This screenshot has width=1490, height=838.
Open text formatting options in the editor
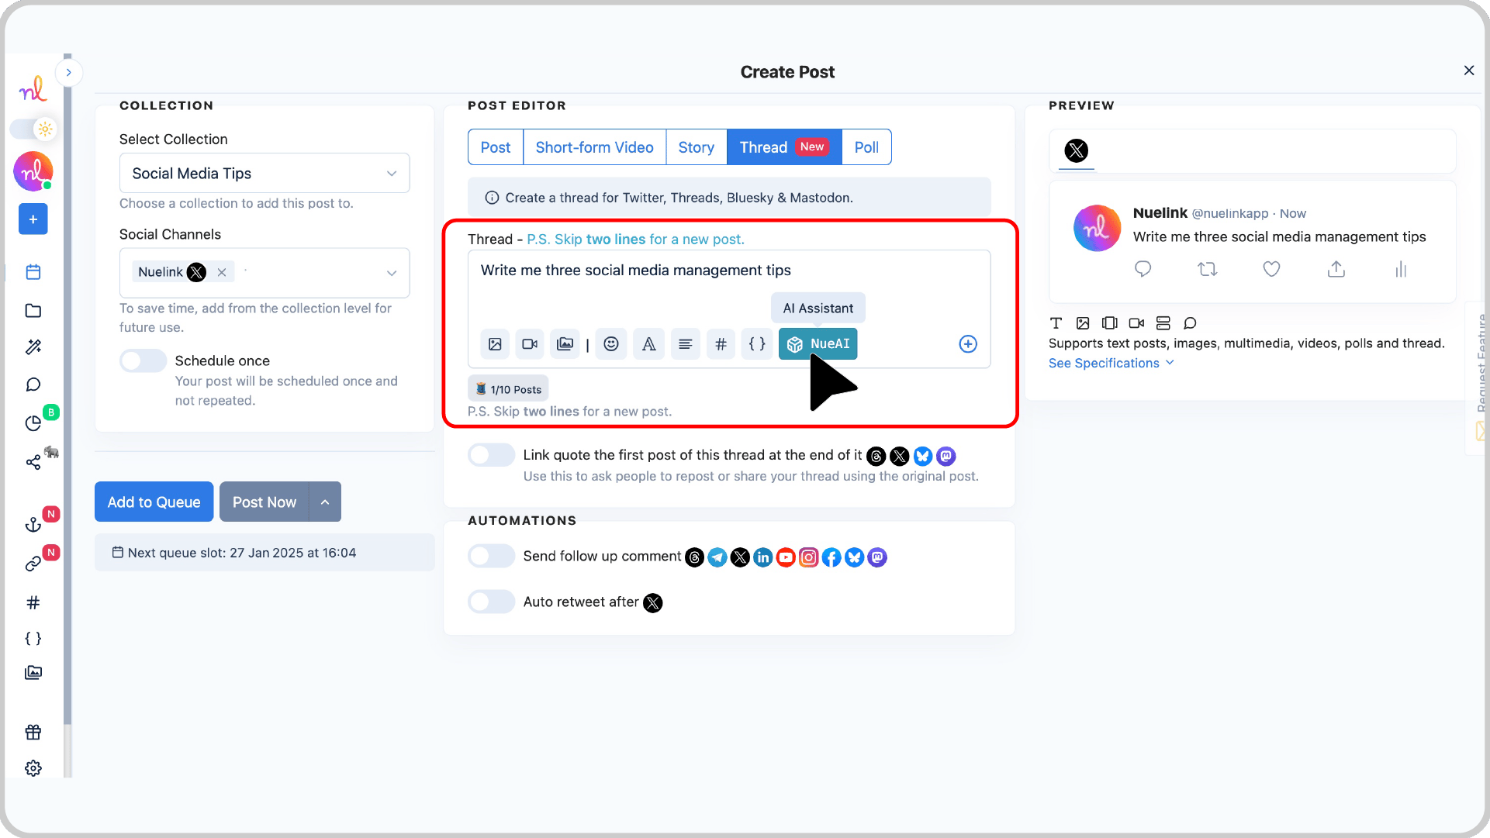point(648,343)
